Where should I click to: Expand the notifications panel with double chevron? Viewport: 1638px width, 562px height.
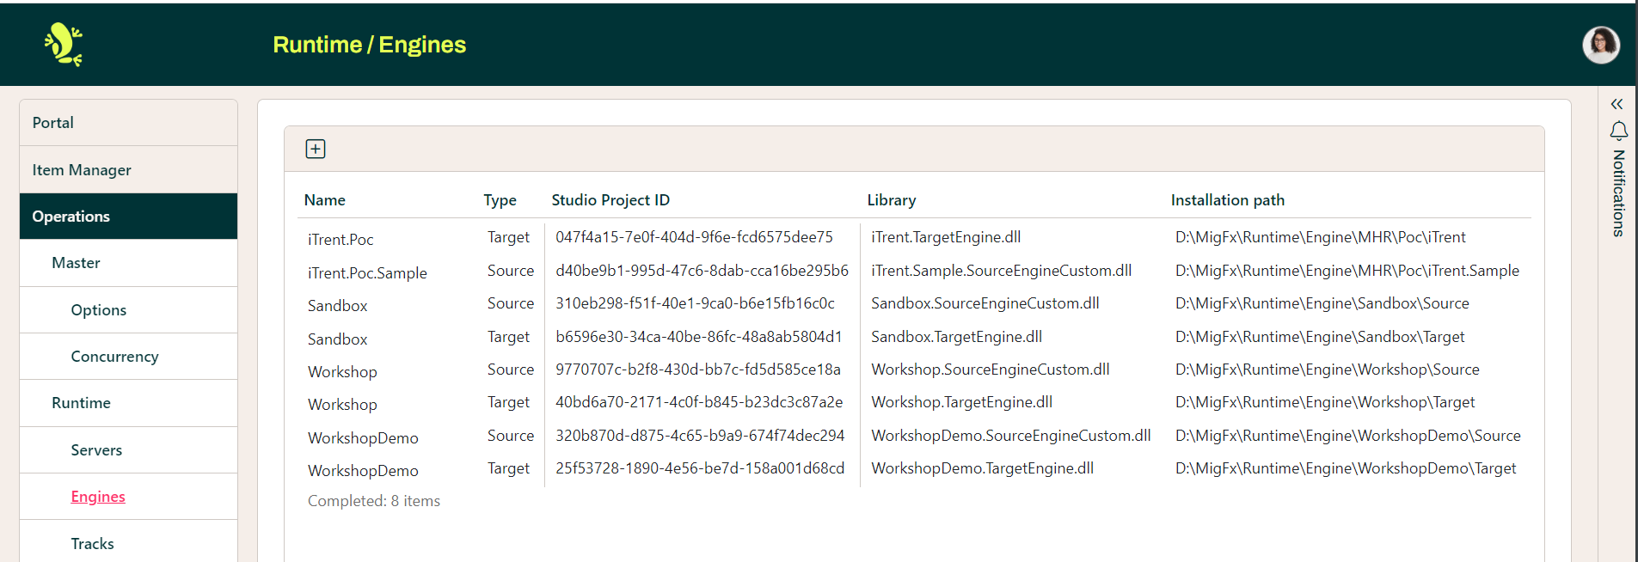coord(1617,104)
